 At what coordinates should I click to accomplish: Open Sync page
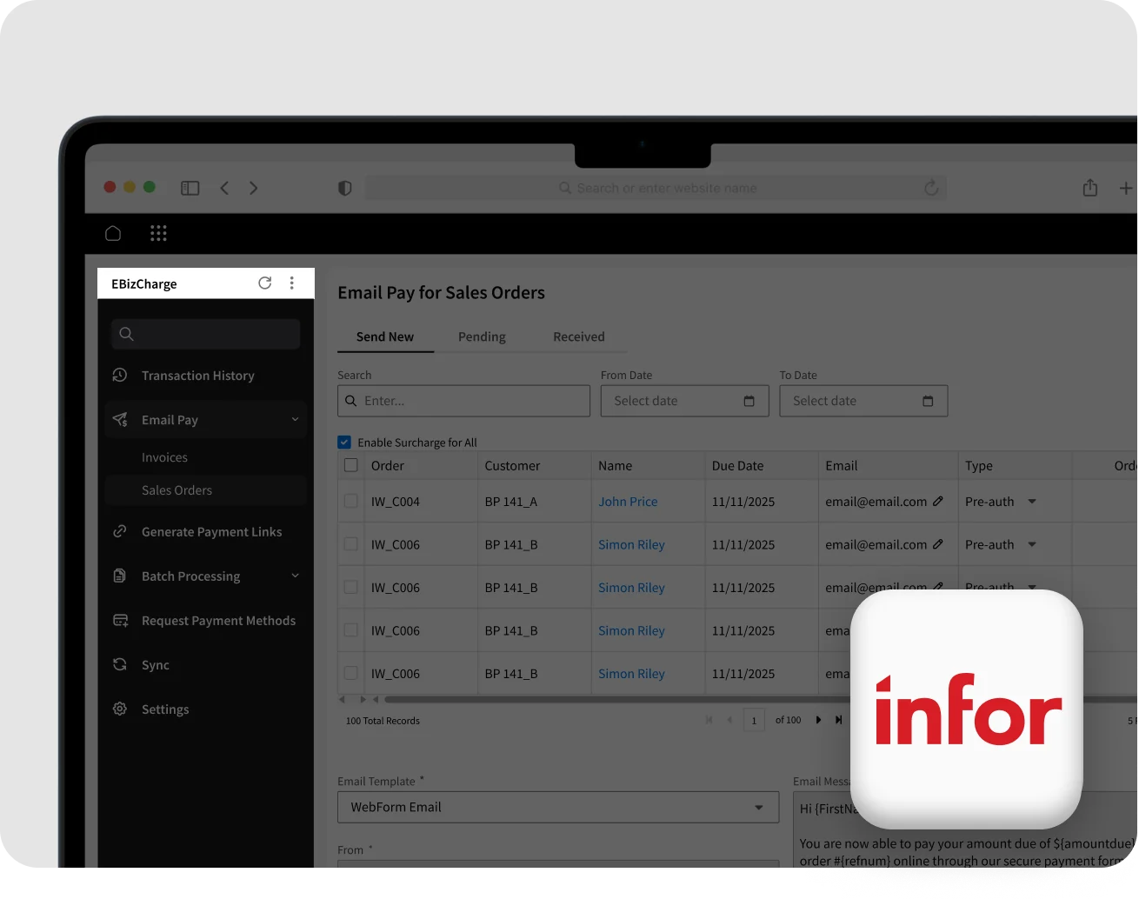point(156,665)
